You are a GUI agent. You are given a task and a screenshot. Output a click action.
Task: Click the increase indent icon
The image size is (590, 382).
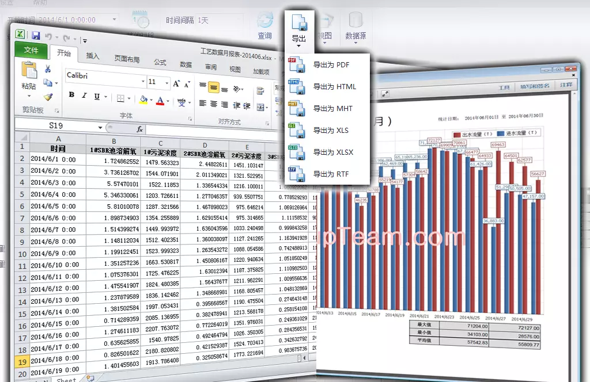(x=247, y=106)
